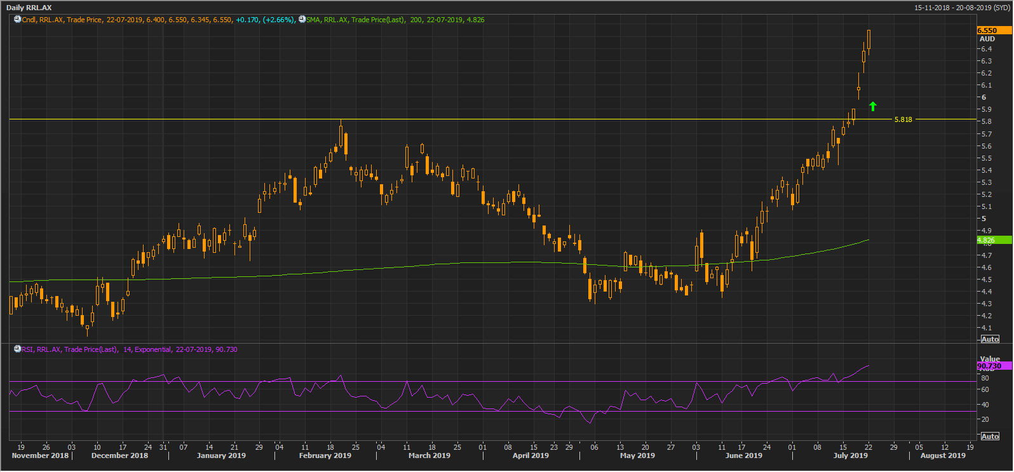Click the April 2019 label on time axis
Screen dimensions: 1014x472
[531, 455]
